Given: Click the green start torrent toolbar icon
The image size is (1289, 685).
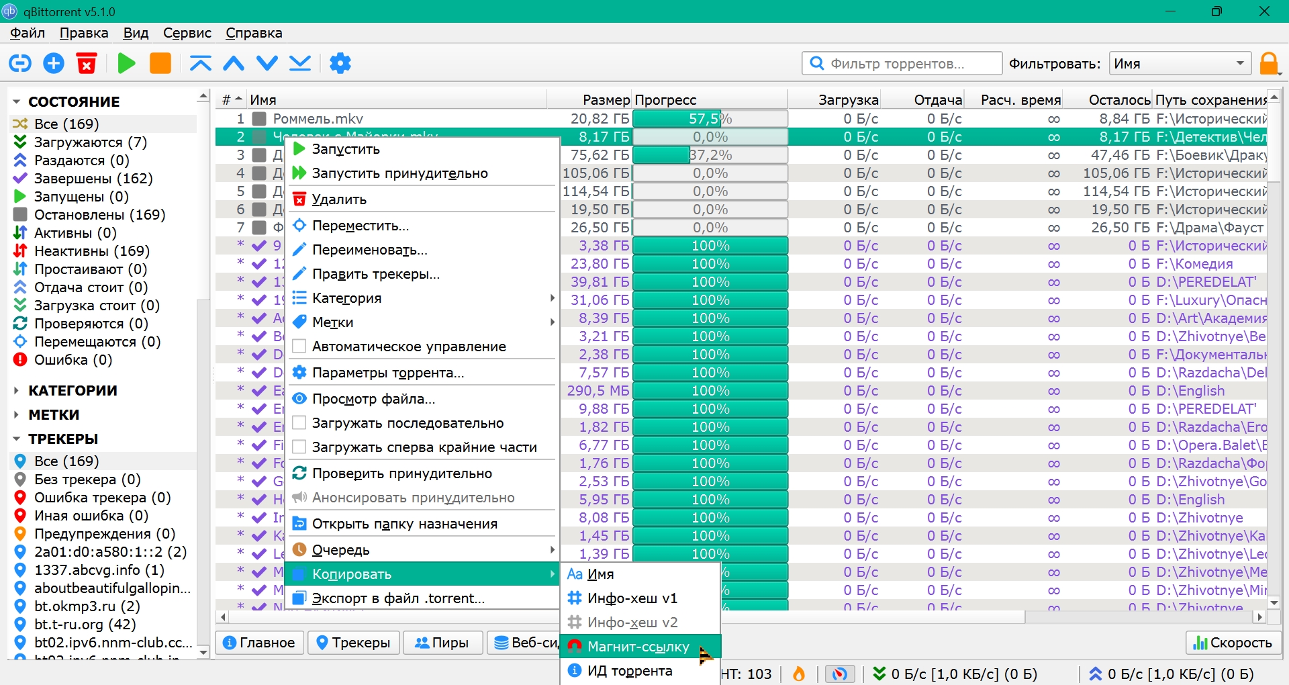Looking at the screenshot, I should pos(126,63).
